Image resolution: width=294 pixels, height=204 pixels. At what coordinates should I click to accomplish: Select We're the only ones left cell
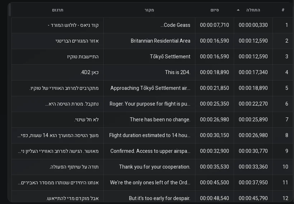tap(149, 182)
